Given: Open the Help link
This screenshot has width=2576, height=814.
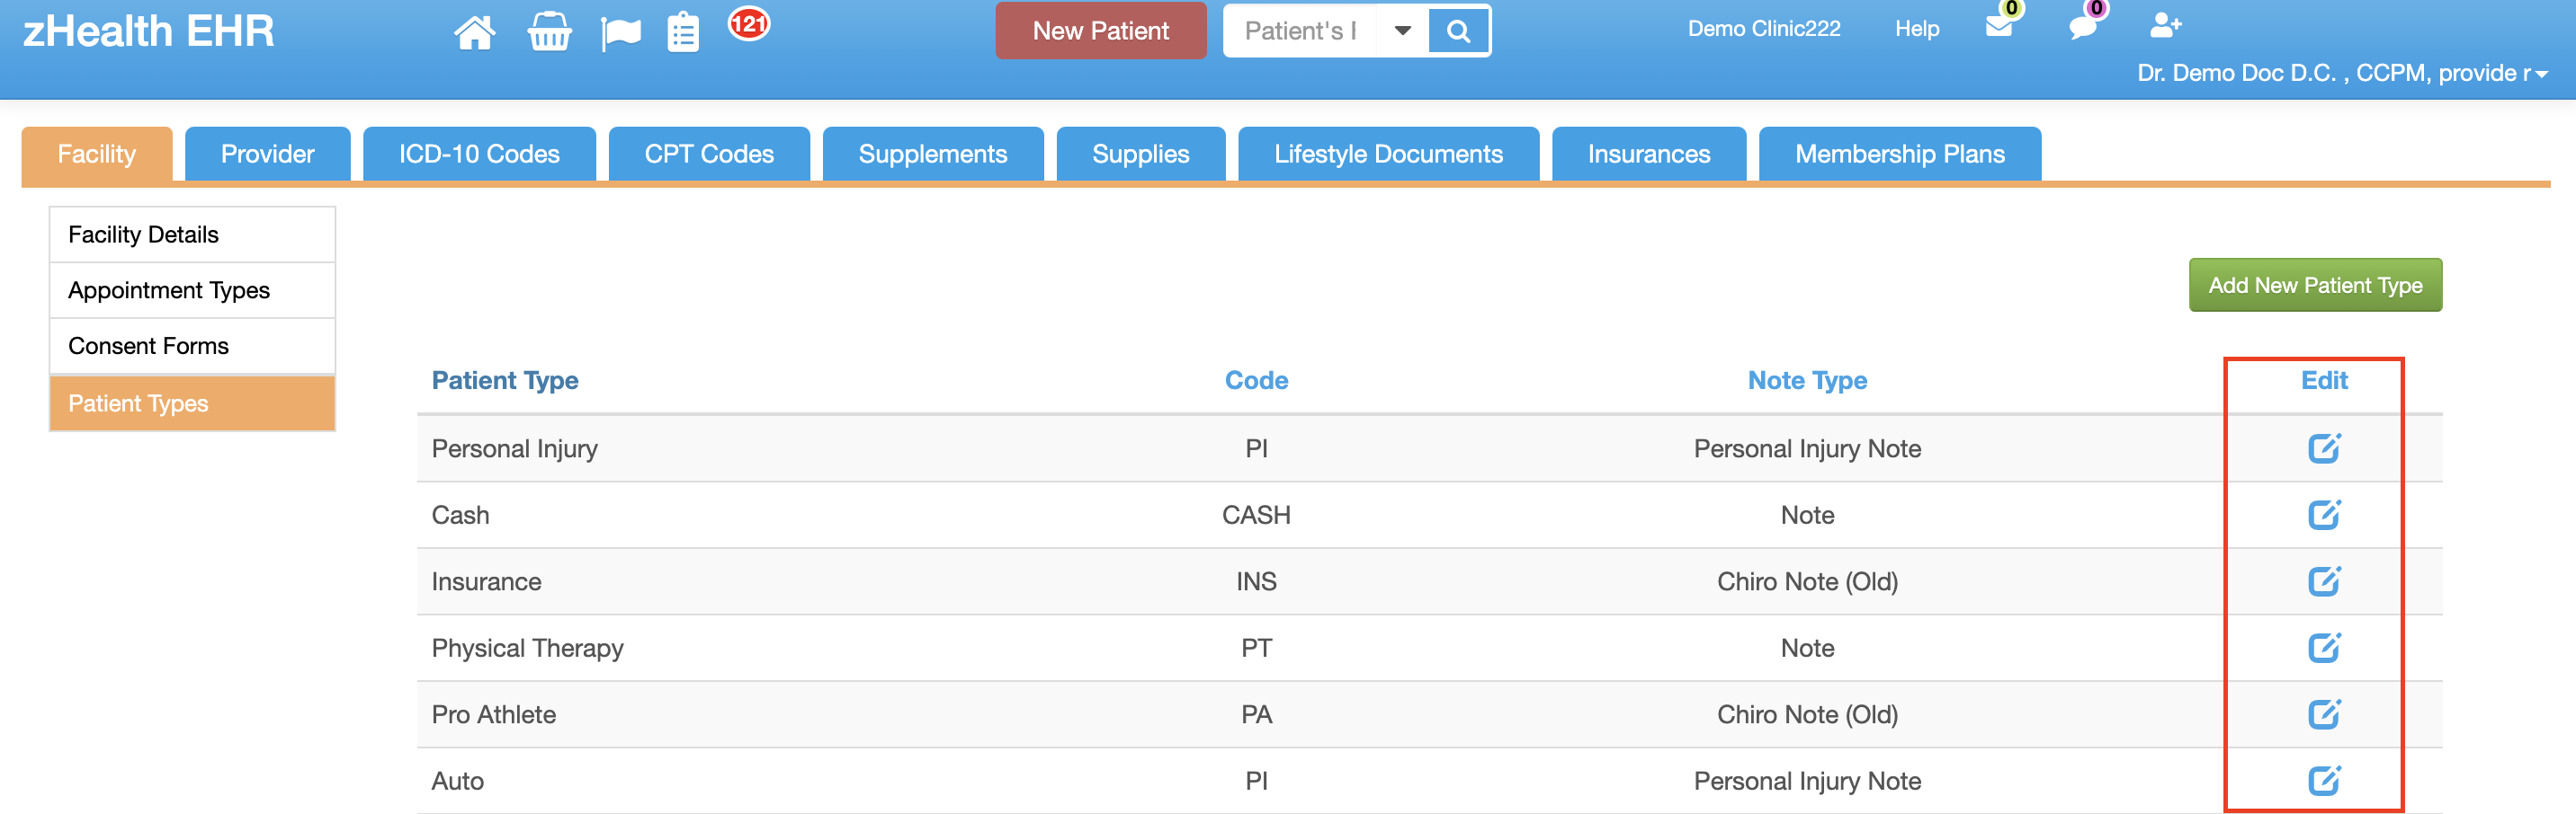Looking at the screenshot, I should (1917, 29).
